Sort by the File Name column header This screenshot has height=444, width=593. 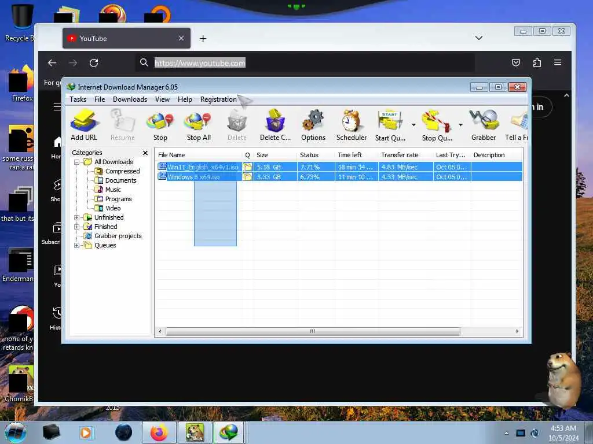point(199,155)
